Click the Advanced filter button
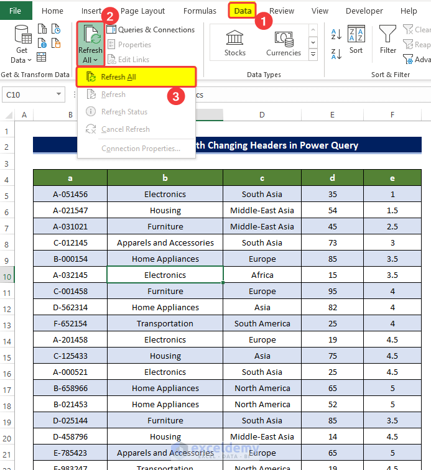 pyautogui.click(x=417, y=60)
